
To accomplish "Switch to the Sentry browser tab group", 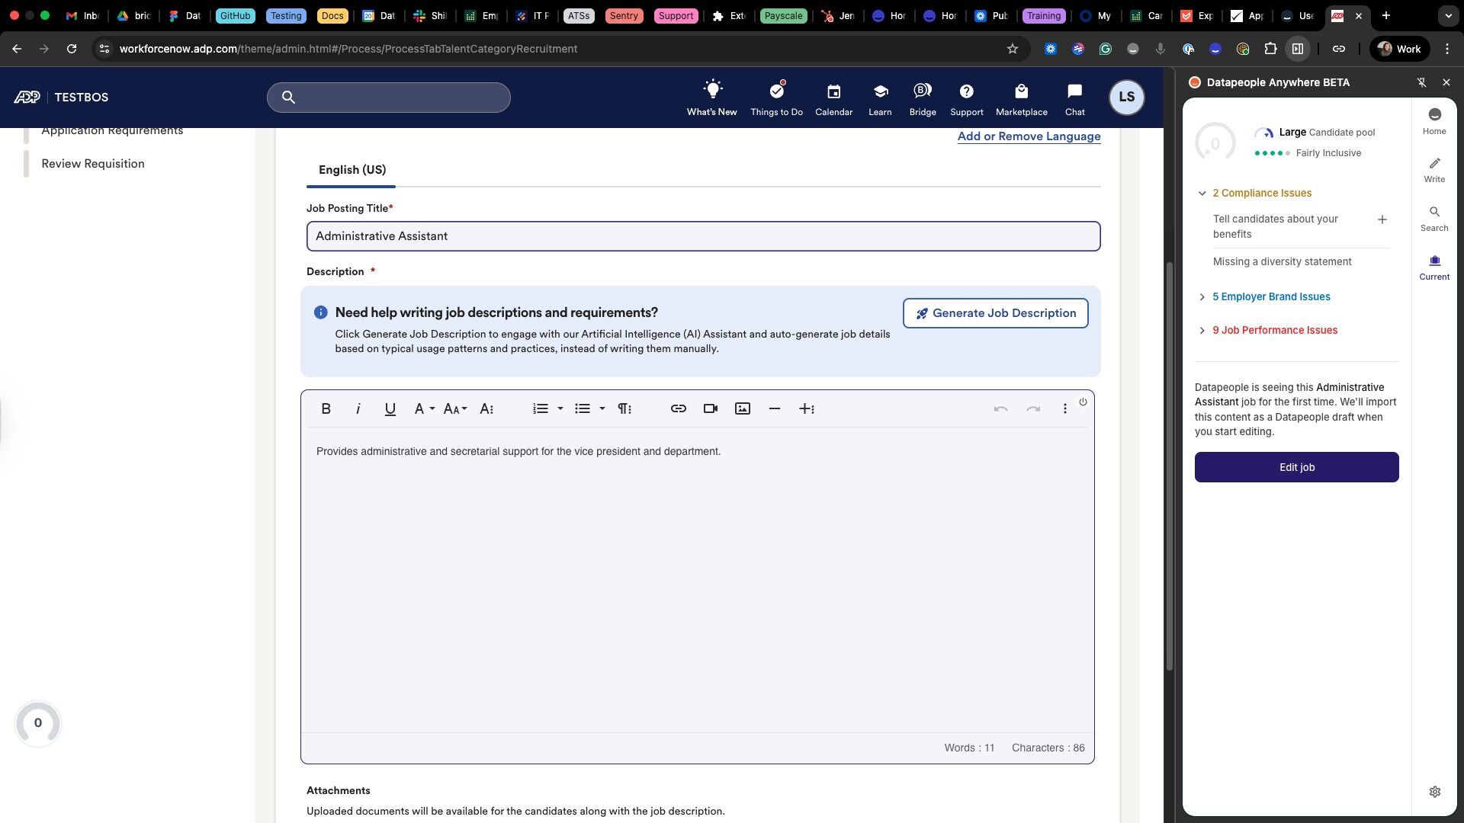I will click(624, 16).
